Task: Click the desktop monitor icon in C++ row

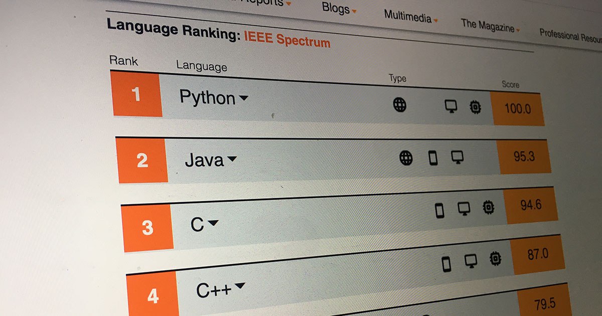Action: click(471, 261)
